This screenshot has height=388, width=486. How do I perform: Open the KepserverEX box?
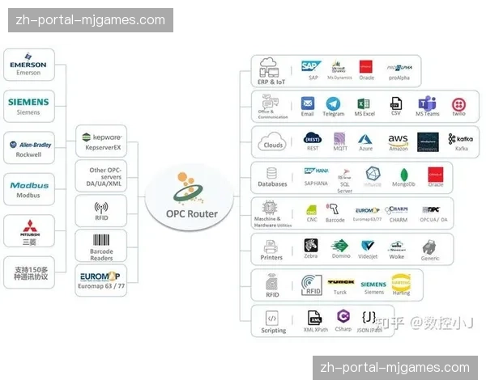tap(101, 139)
